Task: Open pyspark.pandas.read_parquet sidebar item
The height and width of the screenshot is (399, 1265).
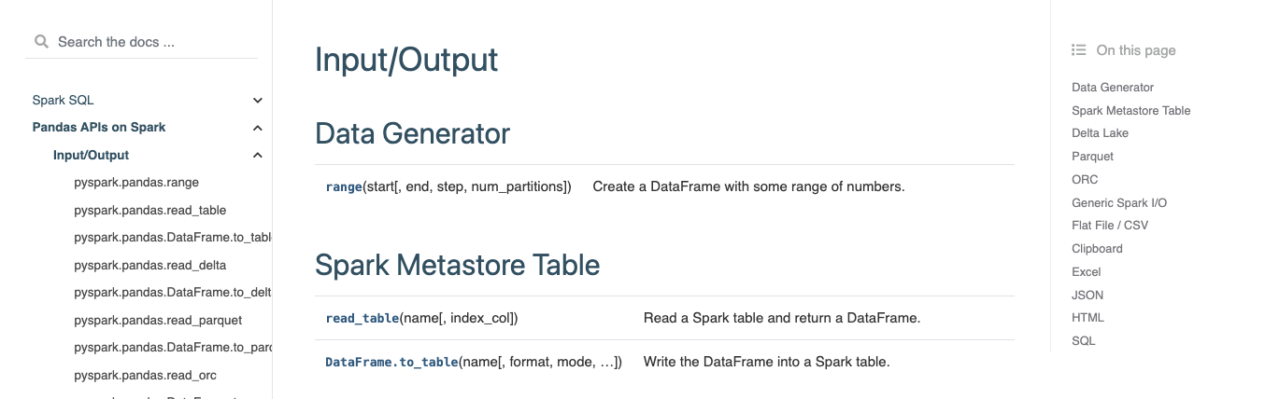Action: tap(158, 320)
